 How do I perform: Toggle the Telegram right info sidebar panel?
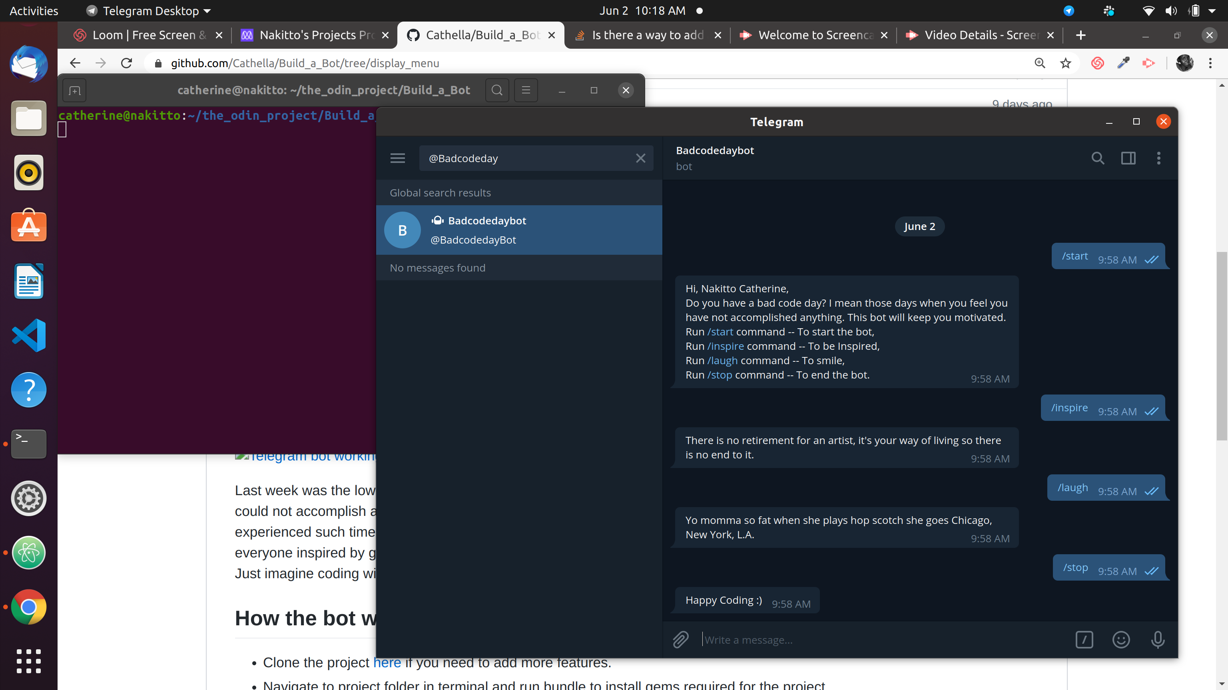[x=1128, y=158]
